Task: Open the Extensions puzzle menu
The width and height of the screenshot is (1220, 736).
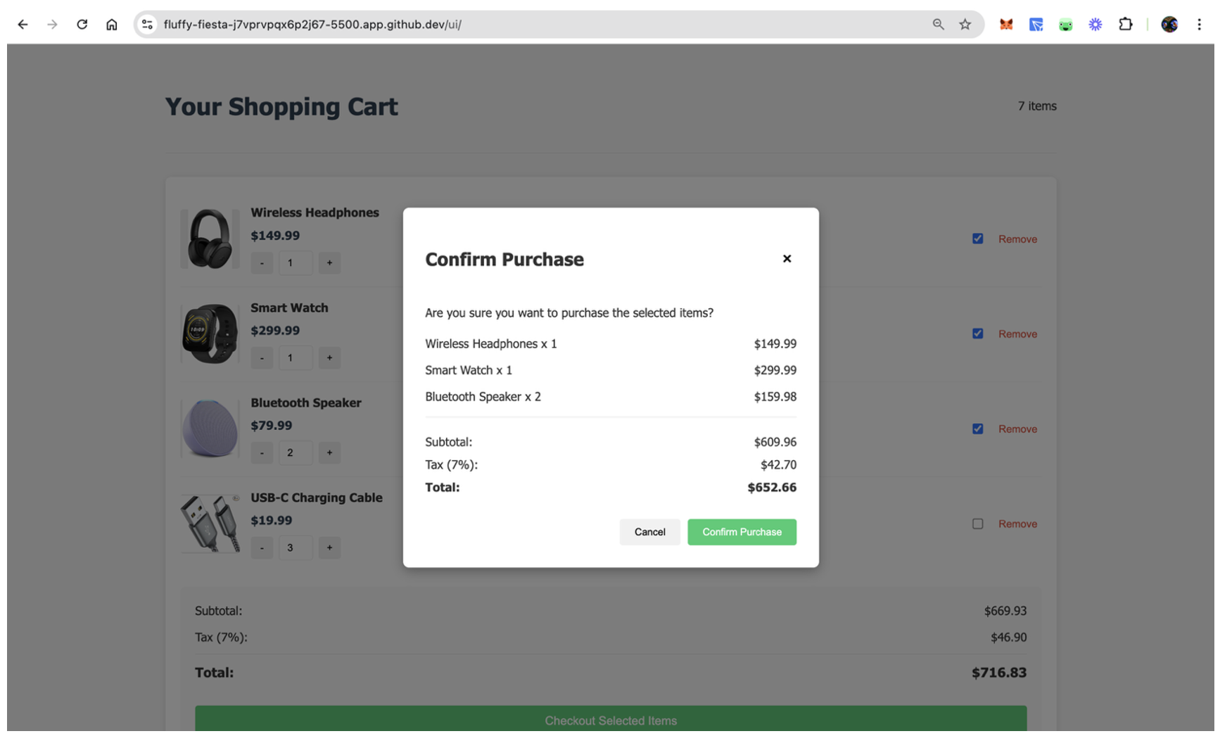Action: (x=1126, y=25)
